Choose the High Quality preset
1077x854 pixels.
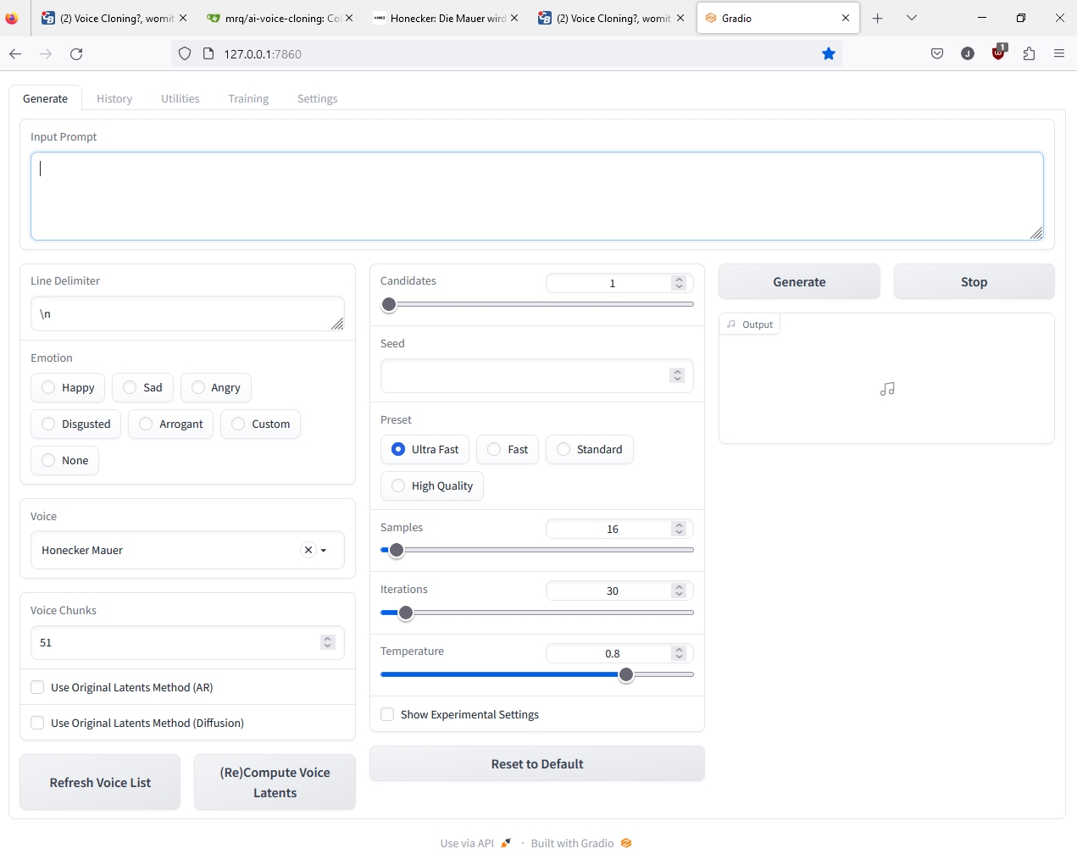point(432,485)
